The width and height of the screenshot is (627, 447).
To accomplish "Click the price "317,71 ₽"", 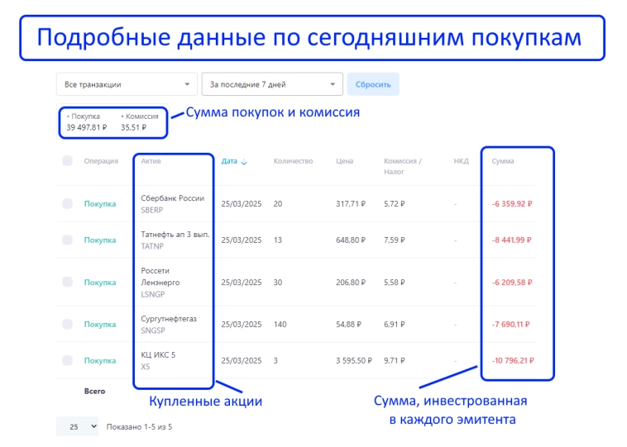I will pyautogui.click(x=351, y=204).
